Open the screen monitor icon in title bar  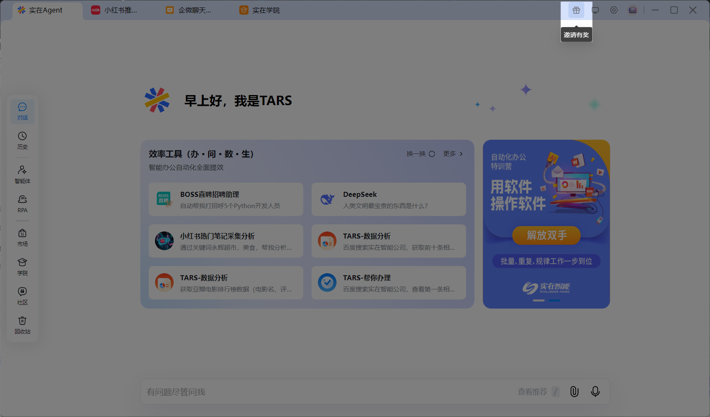595,10
